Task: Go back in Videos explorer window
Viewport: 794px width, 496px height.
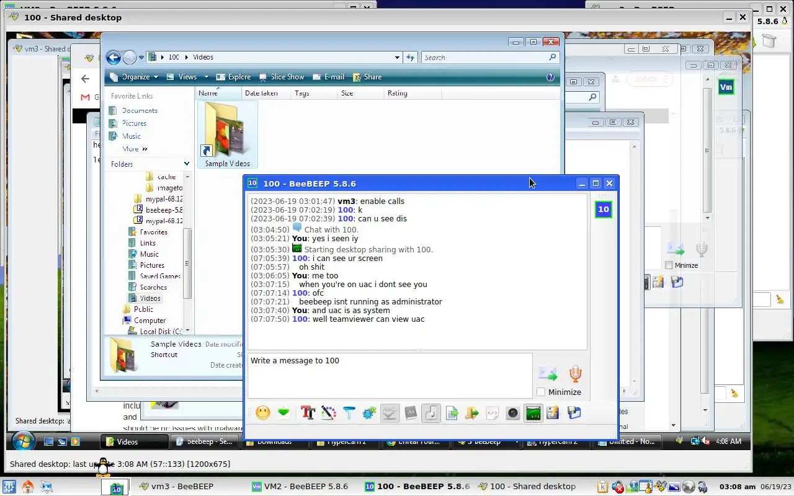Action: coord(113,58)
